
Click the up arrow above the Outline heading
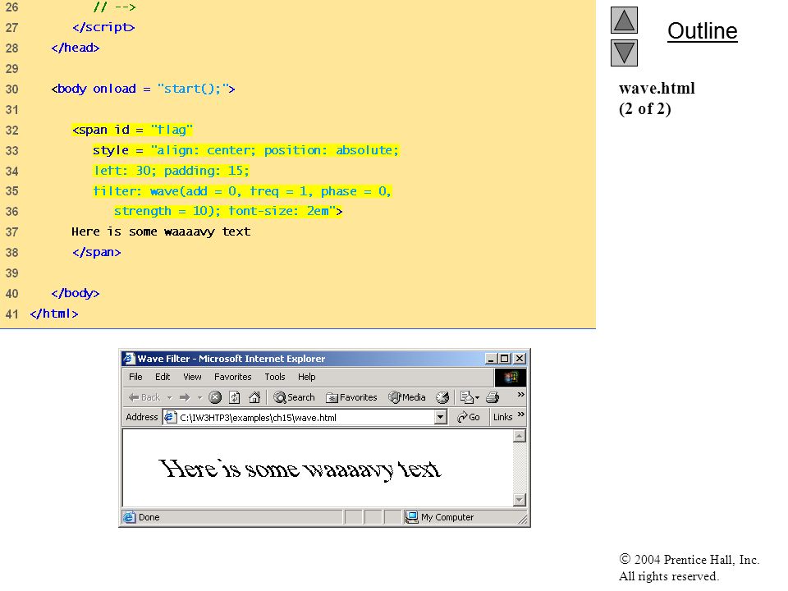pyautogui.click(x=624, y=20)
